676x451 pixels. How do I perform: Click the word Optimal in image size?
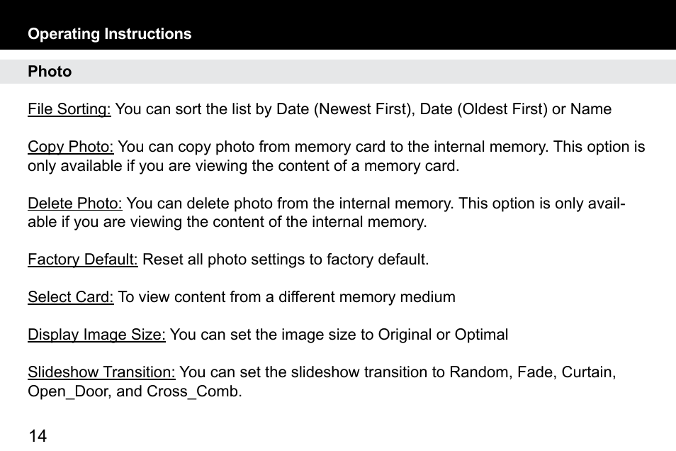pyautogui.click(x=481, y=335)
